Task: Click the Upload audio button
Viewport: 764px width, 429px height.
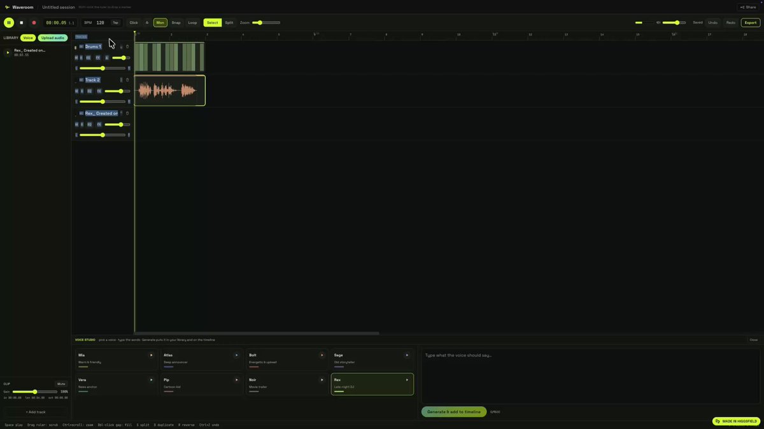Action: [53, 37]
